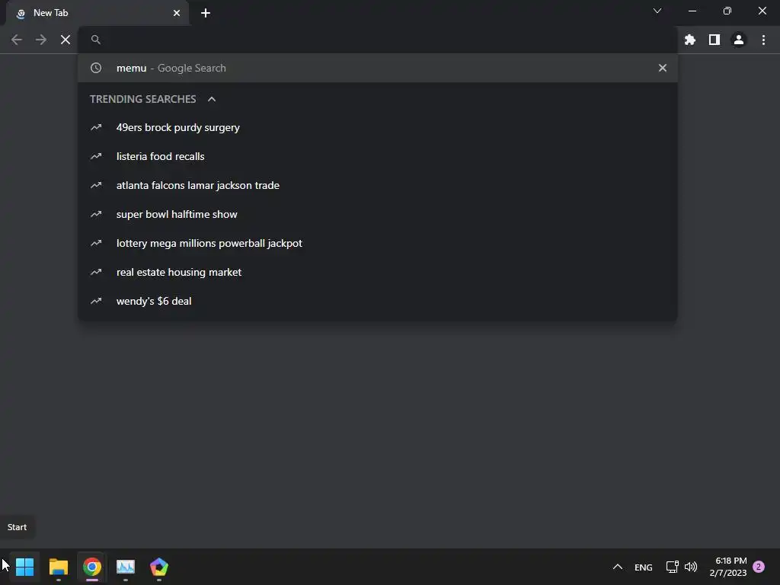780x585 pixels.
Task: Choose the memu Google Search suggestion
Action: [378, 68]
